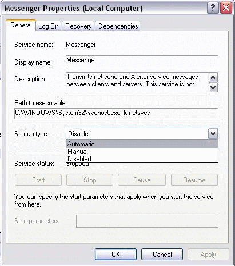Select Automatic startup type
The image size is (235, 266).
coord(142,144)
